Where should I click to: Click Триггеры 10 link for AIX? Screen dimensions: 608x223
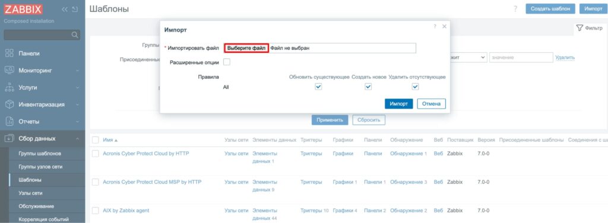point(315,211)
